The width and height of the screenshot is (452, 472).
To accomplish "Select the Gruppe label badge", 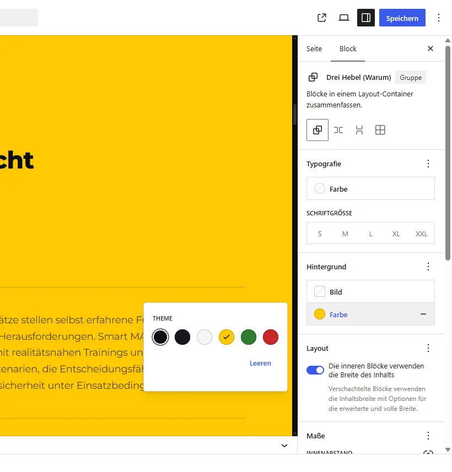I will coord(411,77).
